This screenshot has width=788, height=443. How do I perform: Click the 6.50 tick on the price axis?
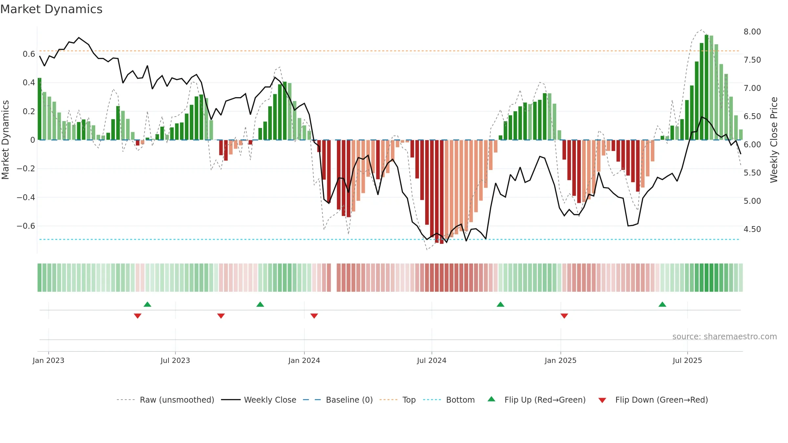pos(752,116)
